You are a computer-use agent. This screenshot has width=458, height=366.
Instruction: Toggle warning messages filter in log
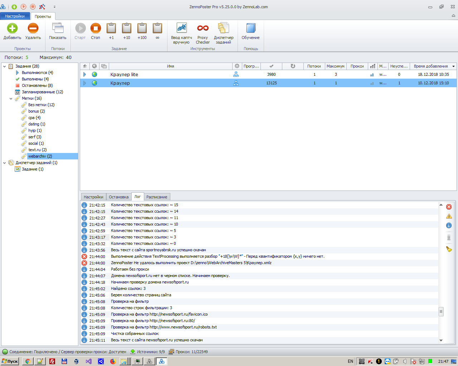(x=449, y=216)
